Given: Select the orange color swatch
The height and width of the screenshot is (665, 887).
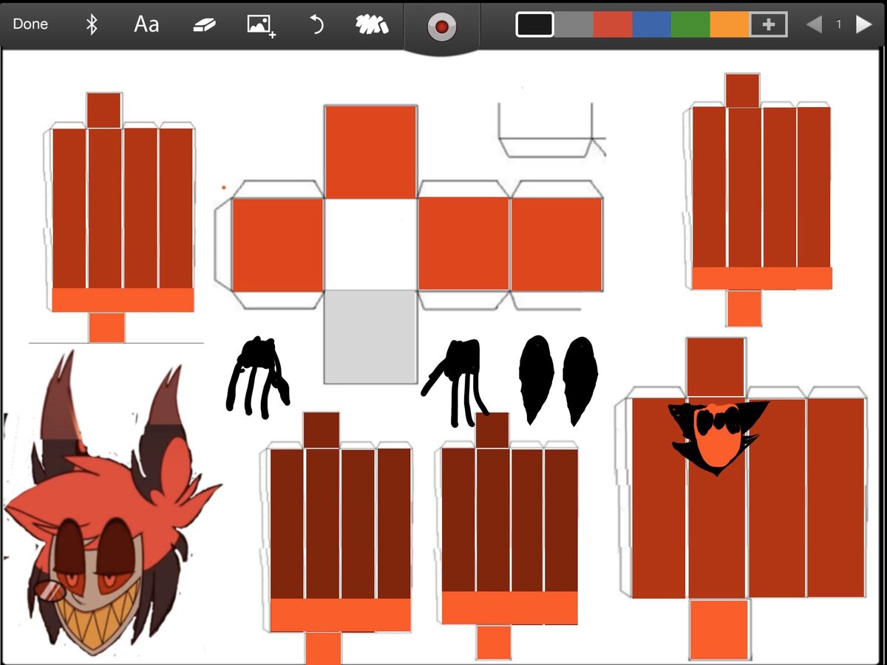Looking at the screenshot, I should point(728,24).
